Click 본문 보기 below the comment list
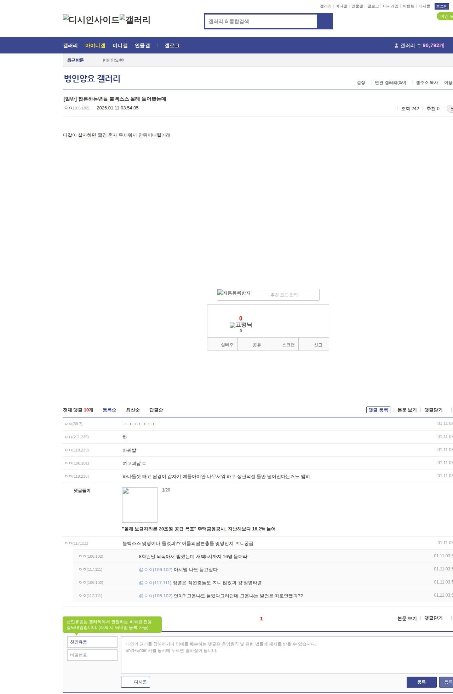 [x=407, y=618]
